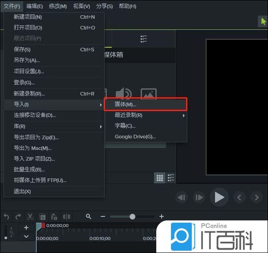Choose 连接移动设备(D)... entry
This screenshot has width=268, height=253.
54,115
